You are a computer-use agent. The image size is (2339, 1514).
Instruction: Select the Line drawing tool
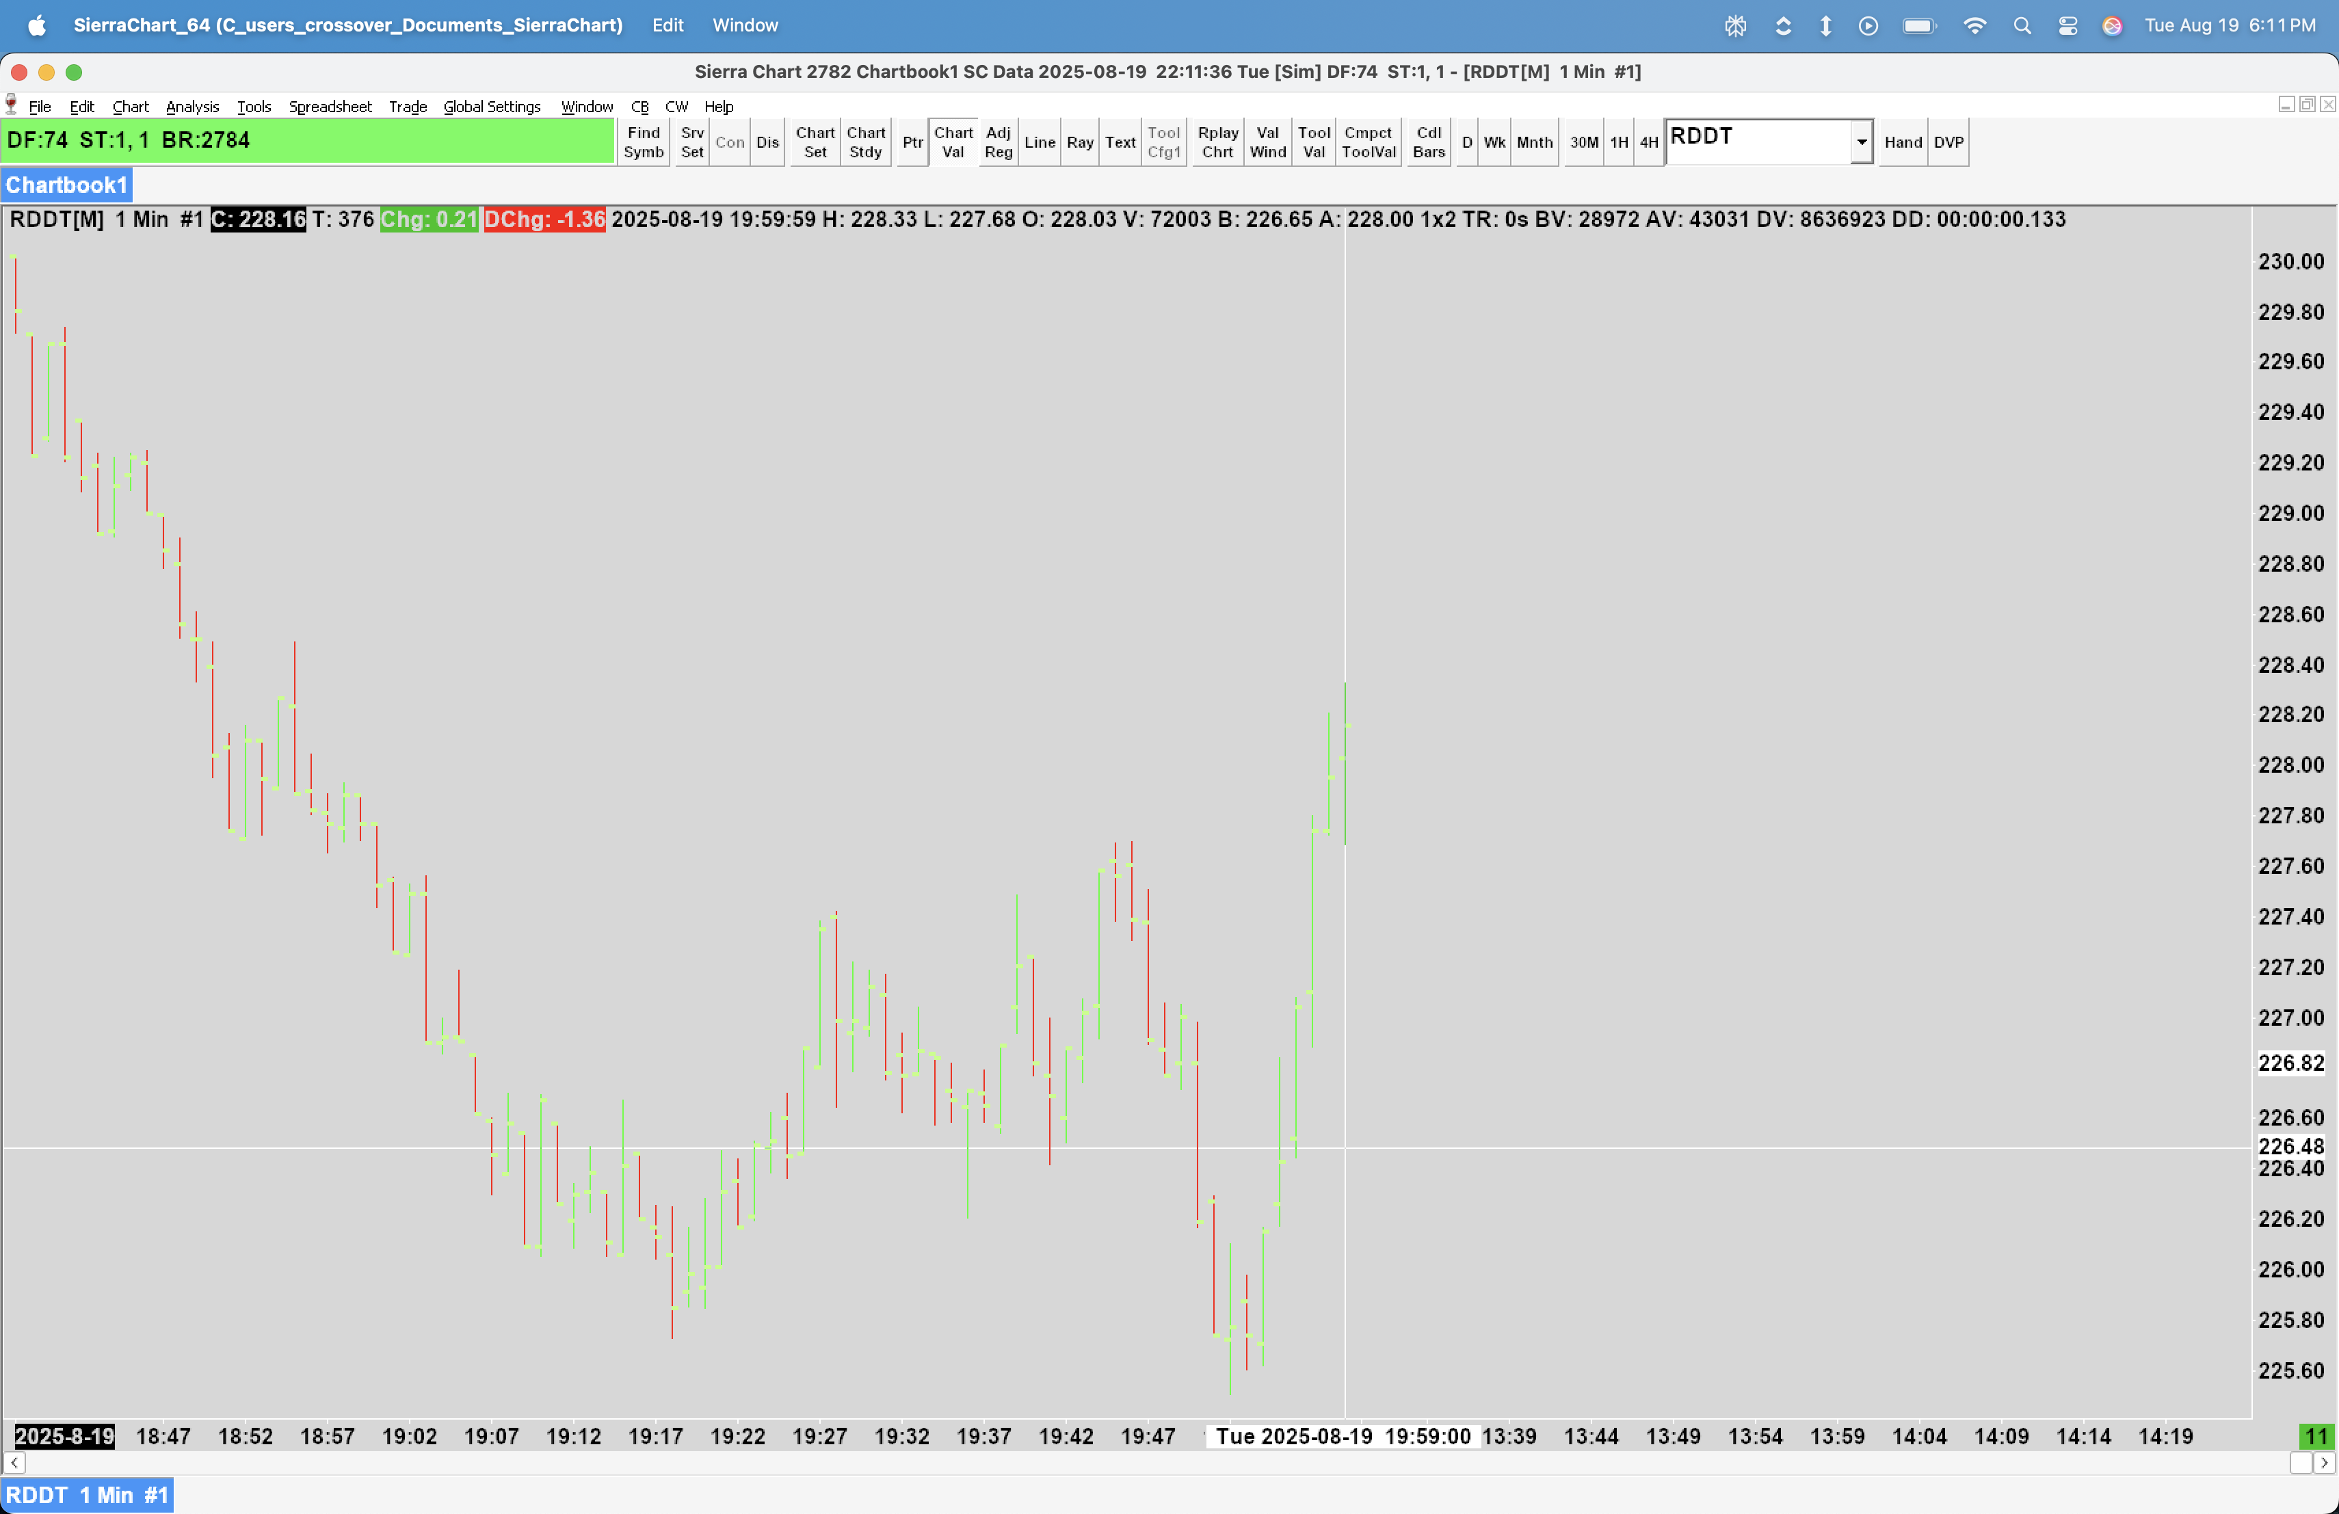pos(1039,142)
